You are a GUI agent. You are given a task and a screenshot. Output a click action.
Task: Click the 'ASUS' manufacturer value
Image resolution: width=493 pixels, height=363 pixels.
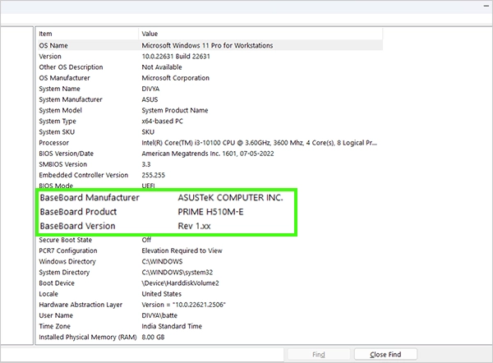pyautogui.click(x=150, y=99)
